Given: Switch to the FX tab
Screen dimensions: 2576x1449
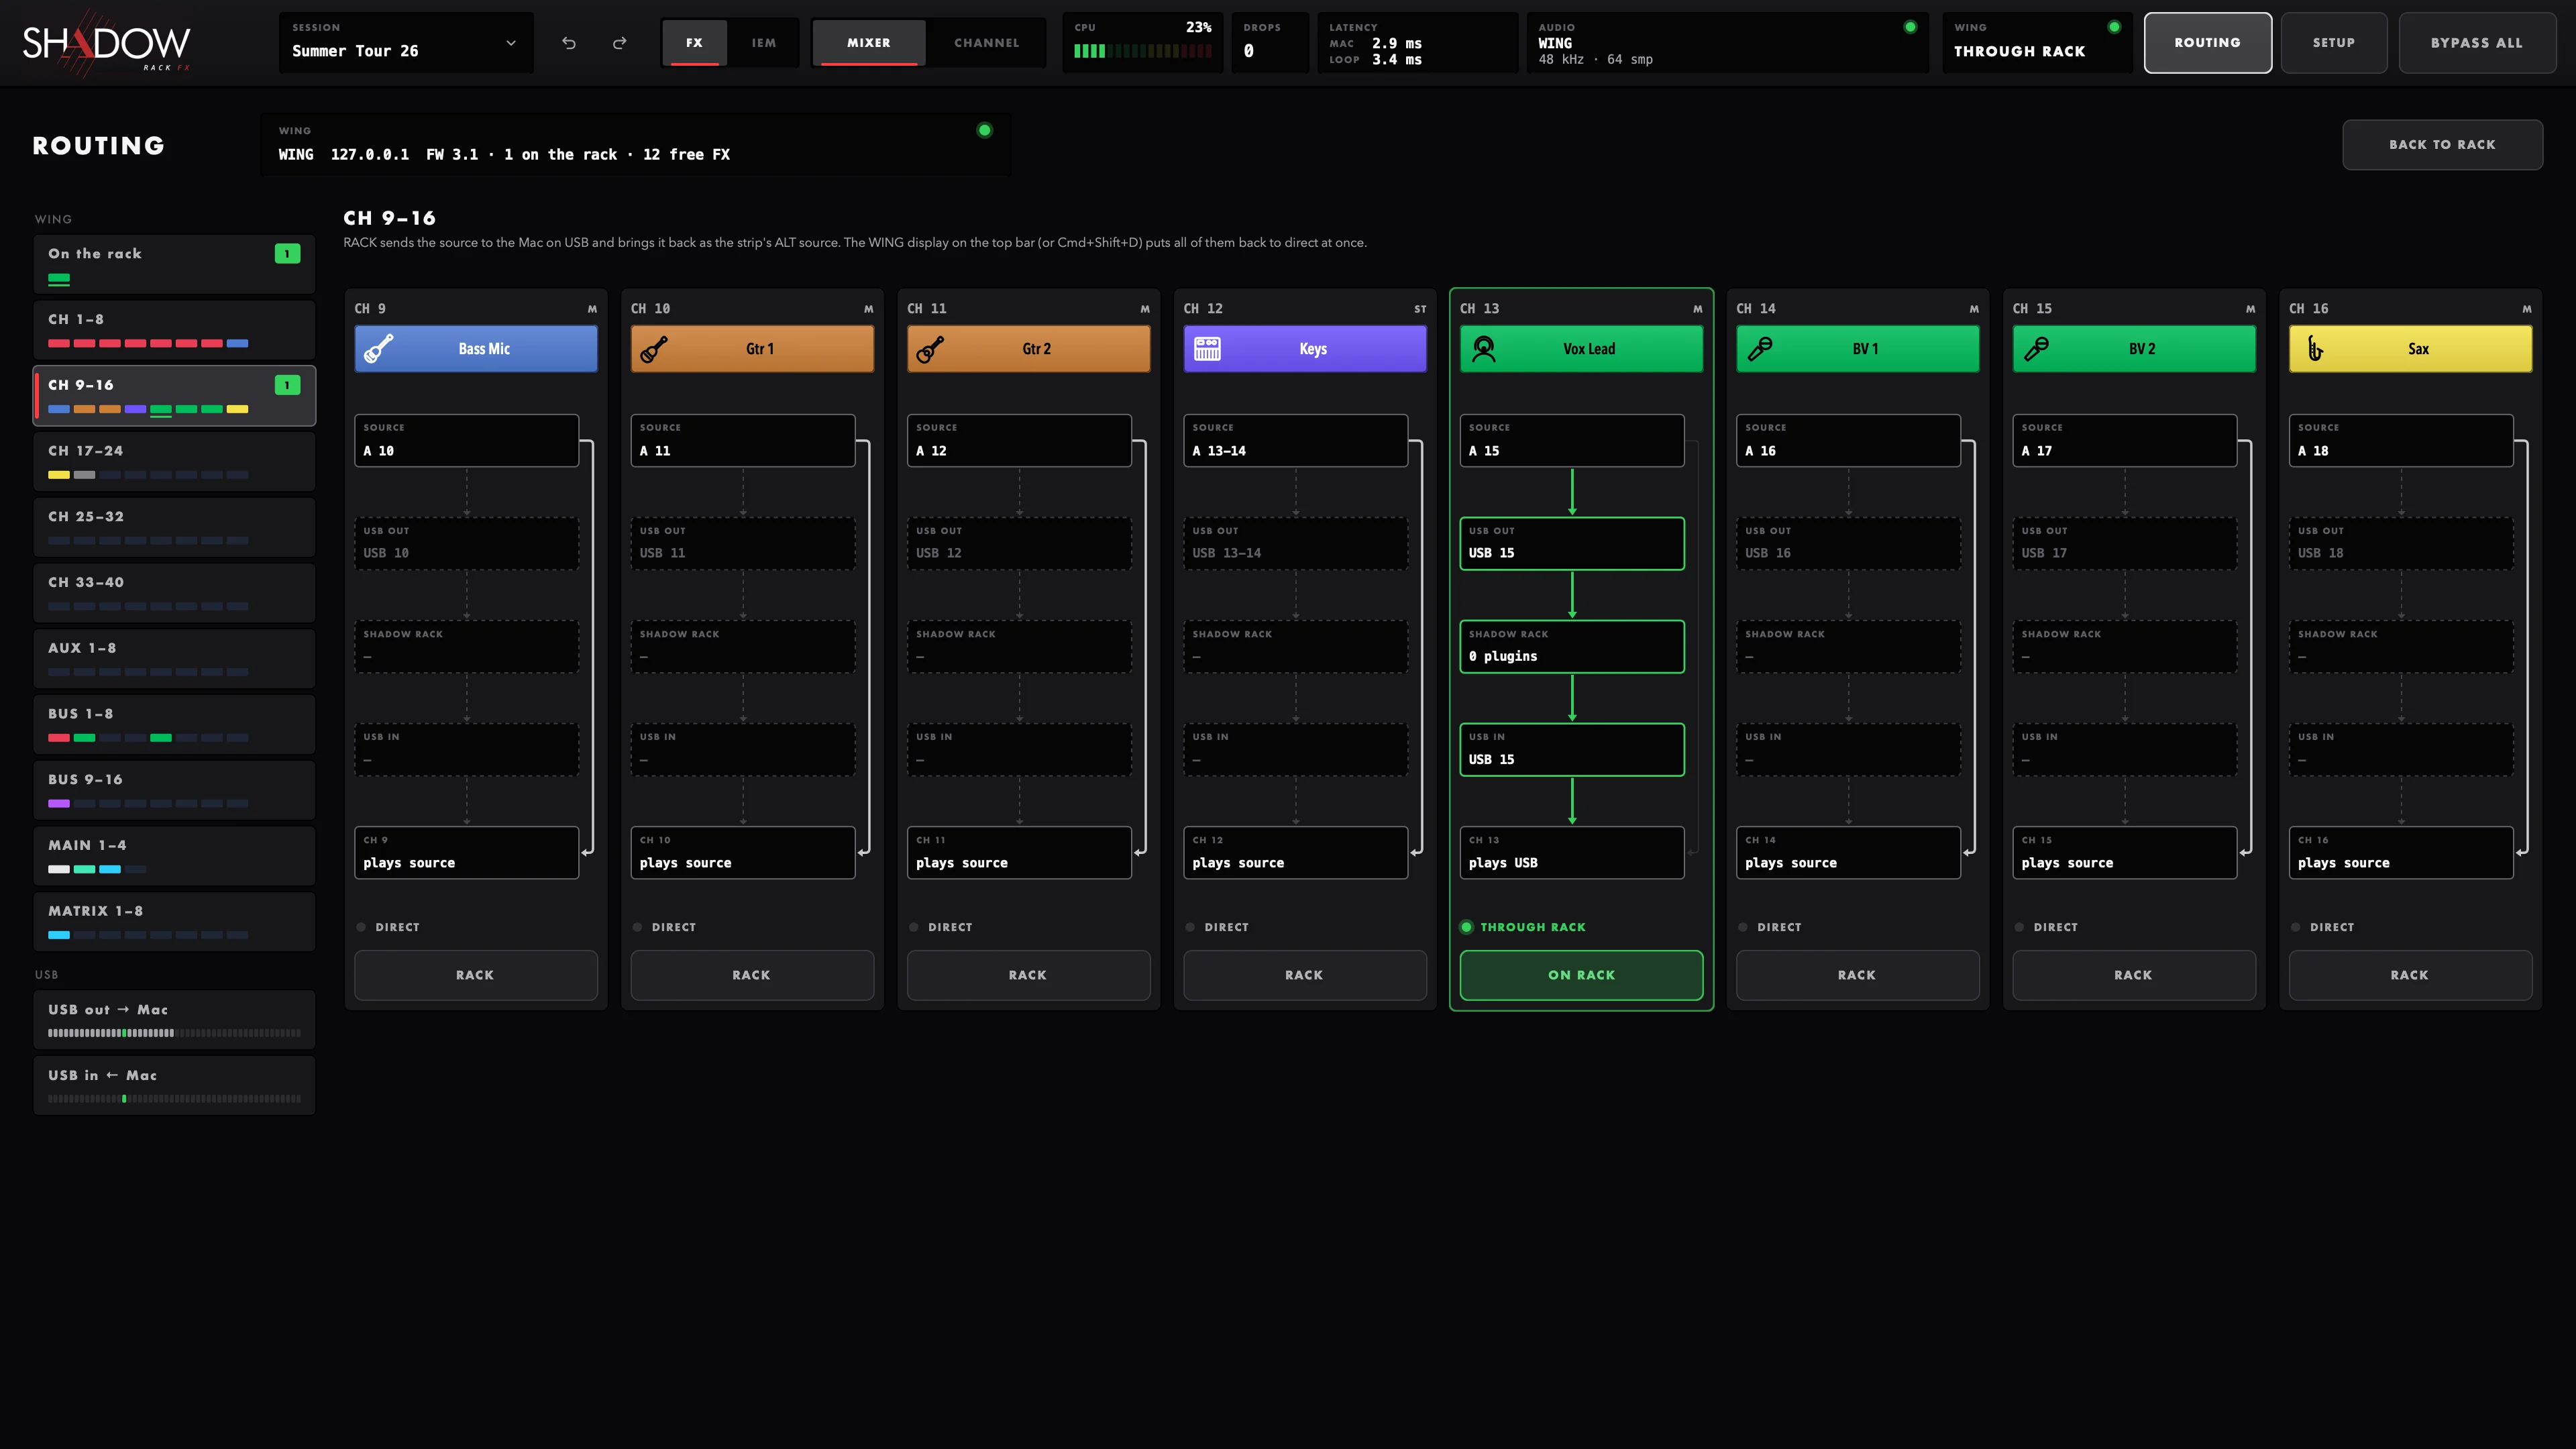Looking at the screenshot, I should (x=694, y=43).
